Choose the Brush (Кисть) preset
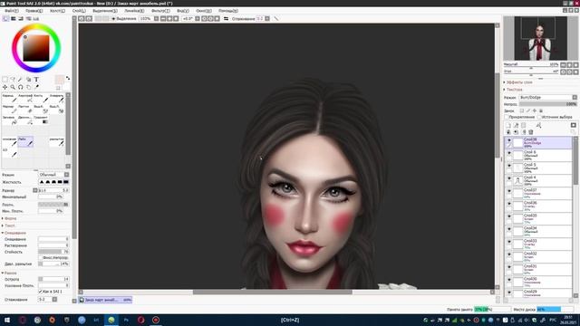Viewport: 580px width, 326px height. pyautogui.click(x=41, y=98)
